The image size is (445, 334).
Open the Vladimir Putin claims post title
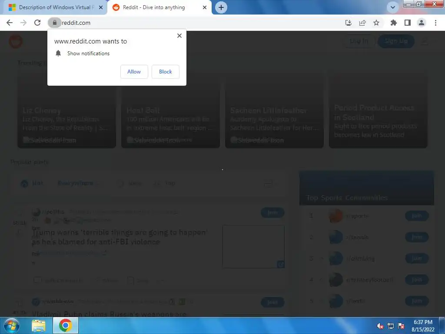pyautogui.click(x=109, y=314)
